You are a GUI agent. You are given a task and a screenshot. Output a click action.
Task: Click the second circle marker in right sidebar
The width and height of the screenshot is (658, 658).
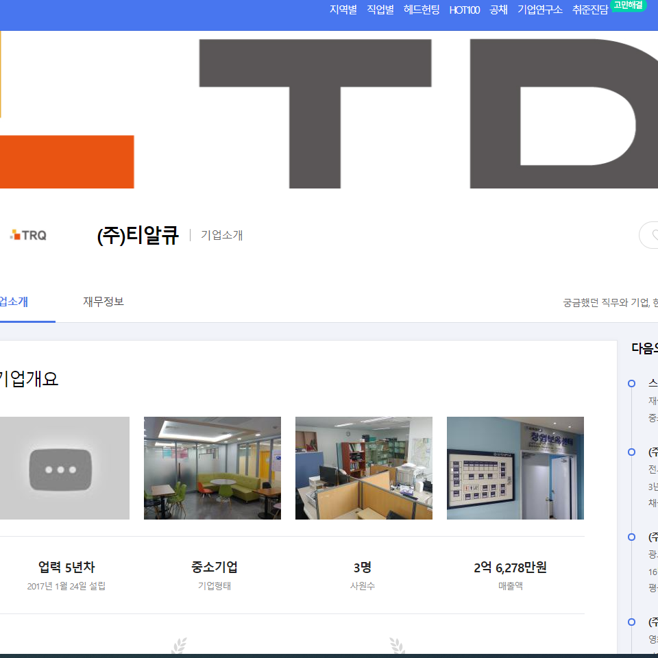tap(631, 452)
